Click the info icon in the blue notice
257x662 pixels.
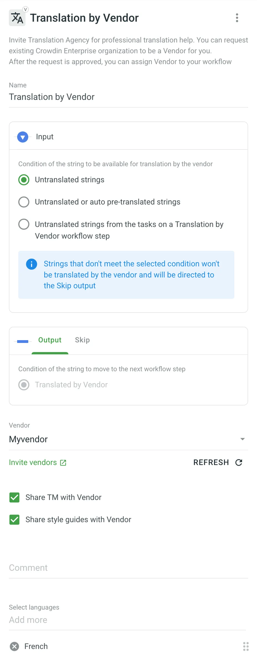pos(31,264)
